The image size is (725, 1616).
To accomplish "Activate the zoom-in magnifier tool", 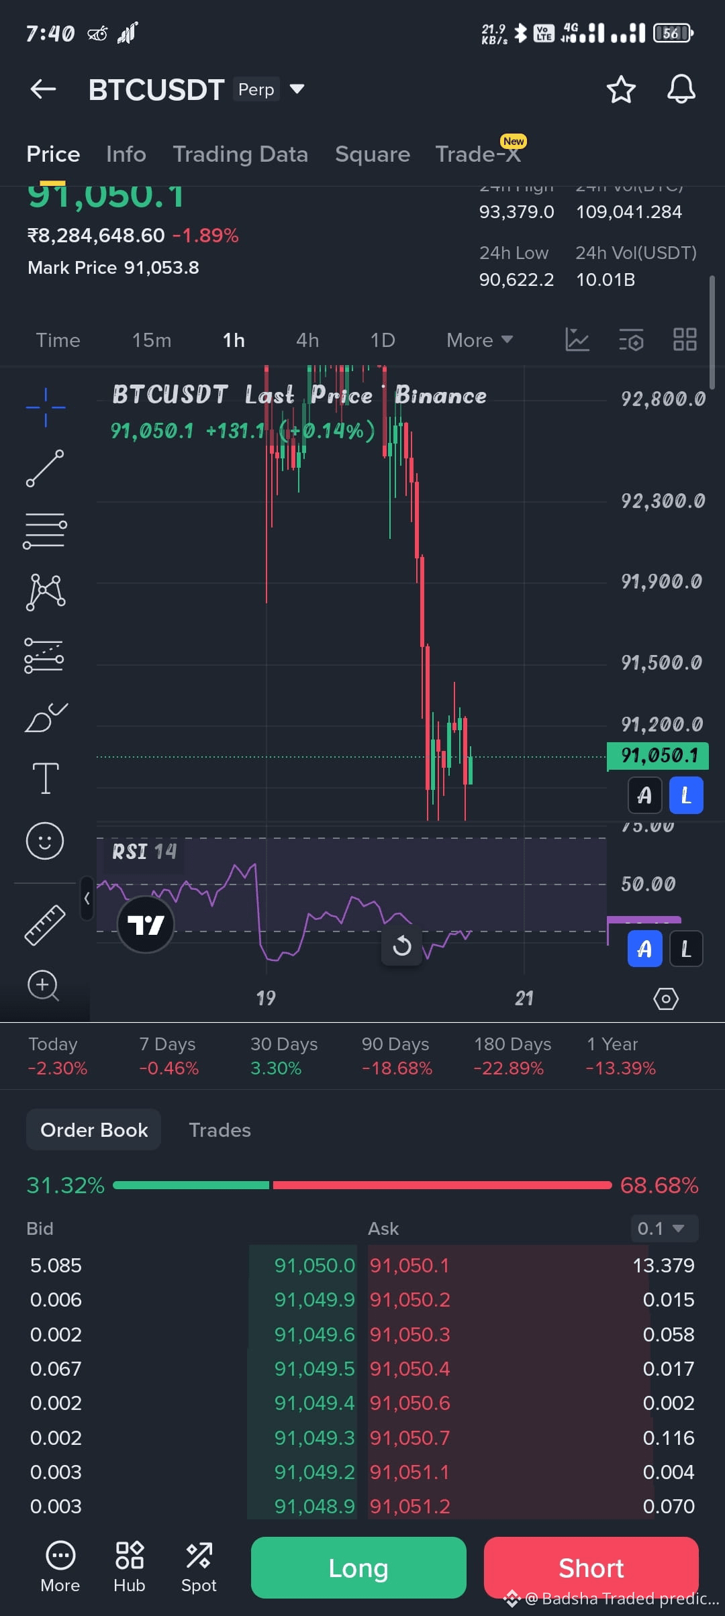I will 44,986.
